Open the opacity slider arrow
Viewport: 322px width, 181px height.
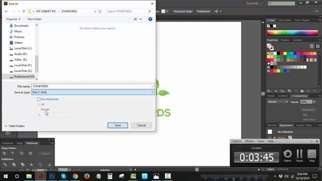coord(314,102)
